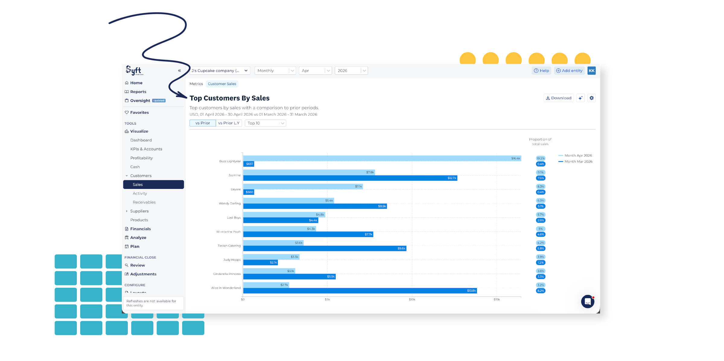724x361 pixels.
Task: Click the Buzz Lightyear 19.2% proportion badge
Action: tap(541, 158)
